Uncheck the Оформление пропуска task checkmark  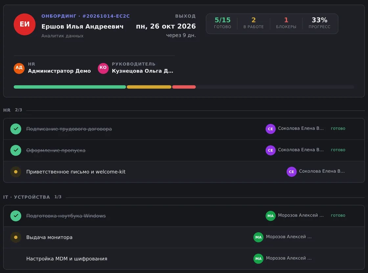tap(16, 150)
